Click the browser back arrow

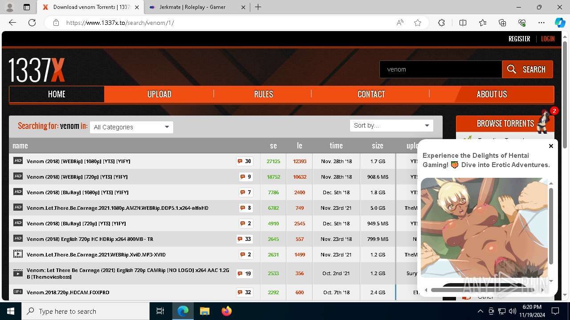pyautogui.click(x=12, y=23)
